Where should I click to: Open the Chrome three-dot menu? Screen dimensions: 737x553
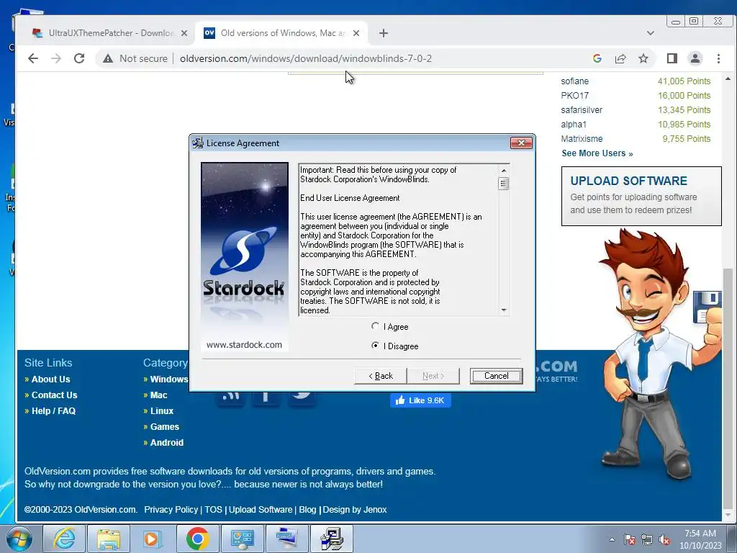click(719, 58)
